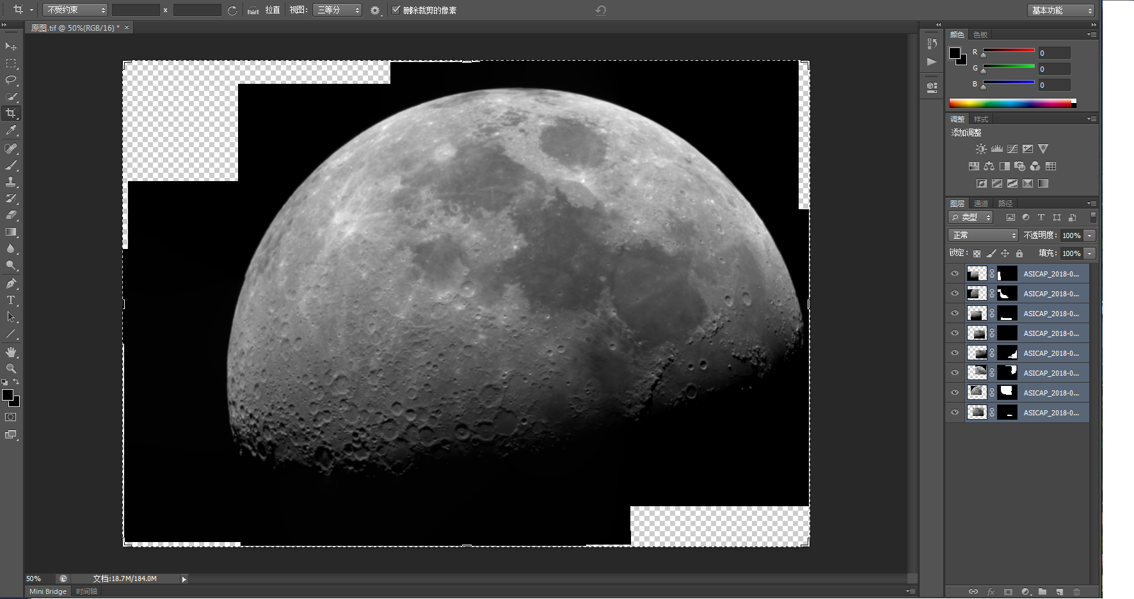1134x599 pixels.
Task: Select the Spot Healing Brush tool
Action: 11,148
